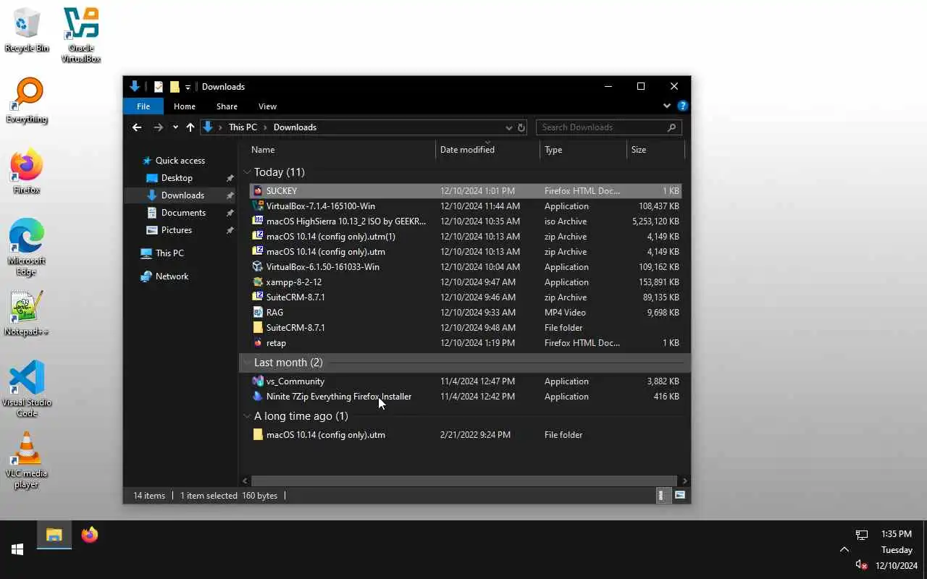Viewport: 927px width, 579px height.
Task: Open the File tab in Explorer
Action: coord(143,106)
